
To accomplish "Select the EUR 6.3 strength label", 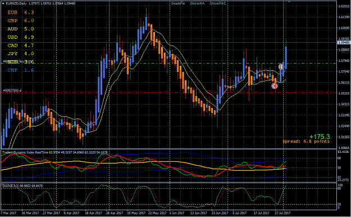I will click(21, 12).
